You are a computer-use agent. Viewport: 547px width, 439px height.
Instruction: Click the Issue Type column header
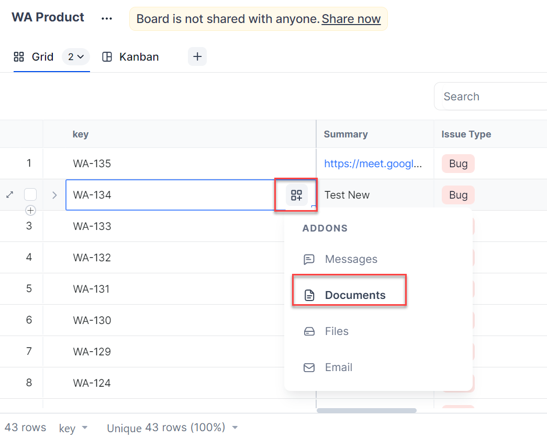click(466, 134)
